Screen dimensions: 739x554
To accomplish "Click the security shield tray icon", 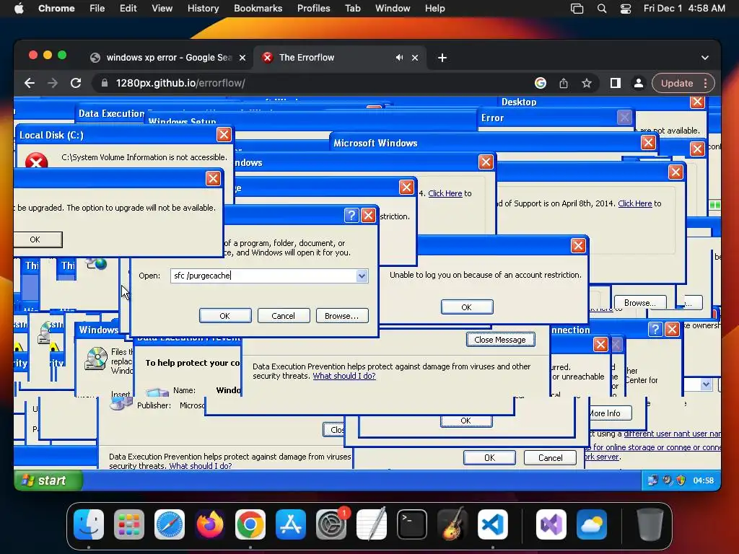I will (681, 480).
